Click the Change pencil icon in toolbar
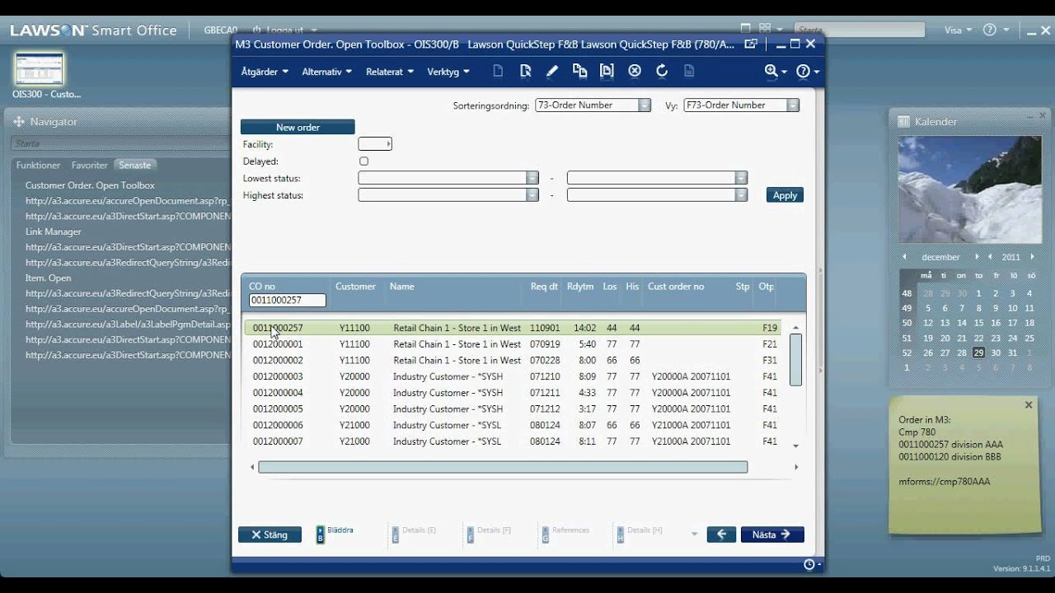 552,72
